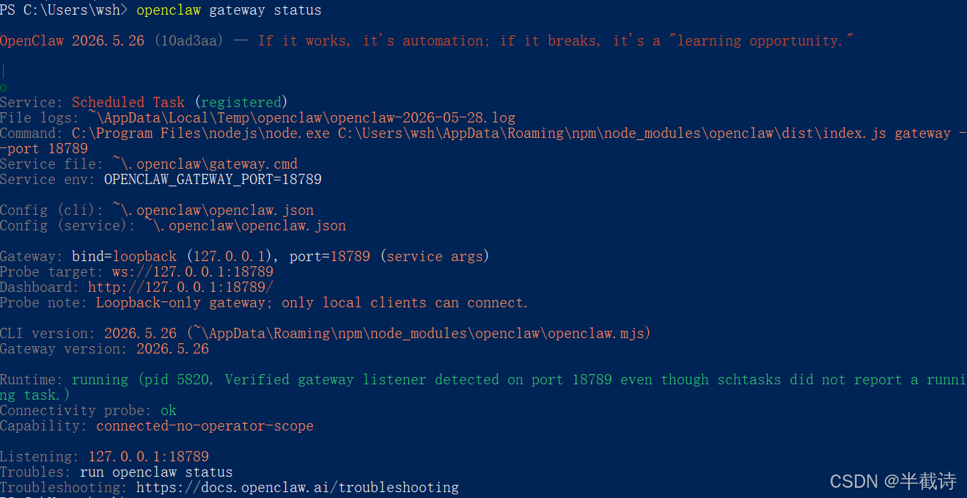This screenshot has width=967, height=498.
Task: Click the Listening address 127.0.0.1:18789
Action: (x=148, y=457)
